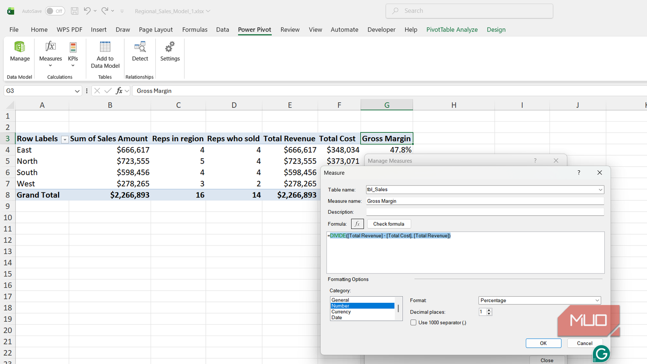
Task: Open the Row Labels filter dropdown
Action: [65, 139]
